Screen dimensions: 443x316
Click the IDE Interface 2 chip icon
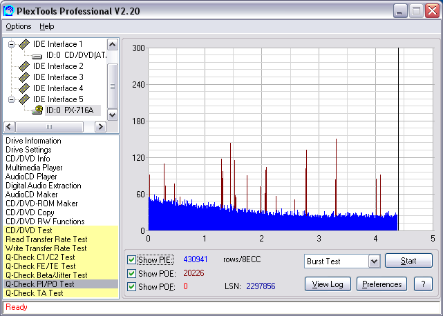click(24, 66)
